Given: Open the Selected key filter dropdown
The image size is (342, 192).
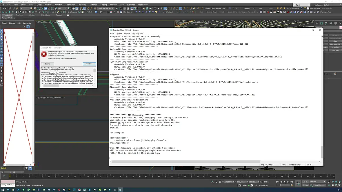Looking at the screenshot, I should point(318,182).
